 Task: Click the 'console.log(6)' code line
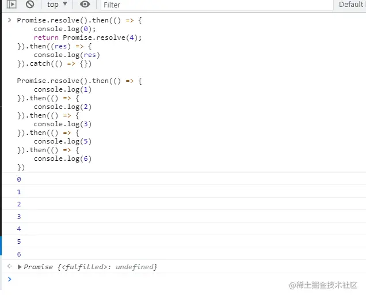[x=63, y=159]
